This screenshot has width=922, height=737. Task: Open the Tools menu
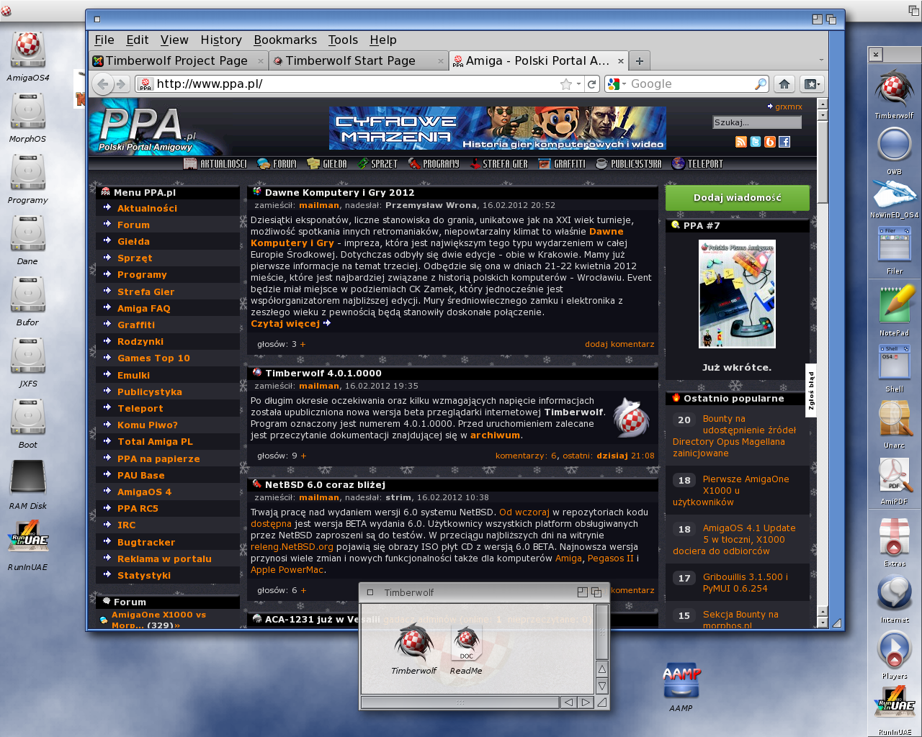point(343,40)
